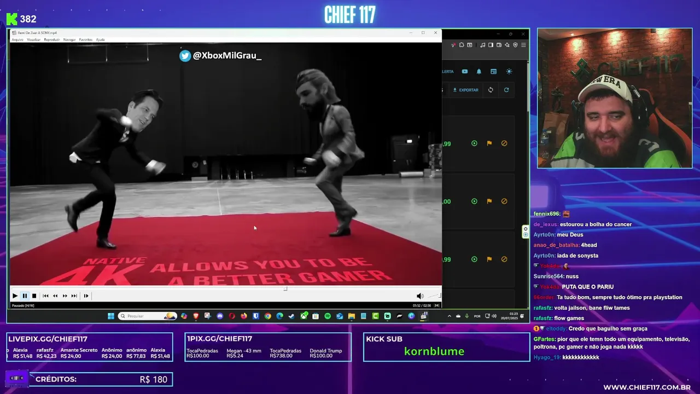The image size is (700, 394).
Task: Open Spotify from taskbar
Action: pos(328,316)
